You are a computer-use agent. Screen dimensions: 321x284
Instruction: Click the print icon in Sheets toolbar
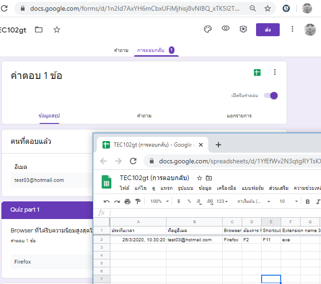(128, 201)
